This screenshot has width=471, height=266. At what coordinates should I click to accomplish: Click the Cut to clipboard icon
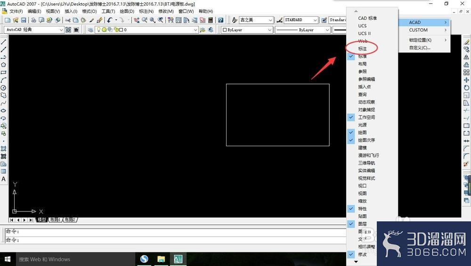pyautogui.click(x=68, y=20)
